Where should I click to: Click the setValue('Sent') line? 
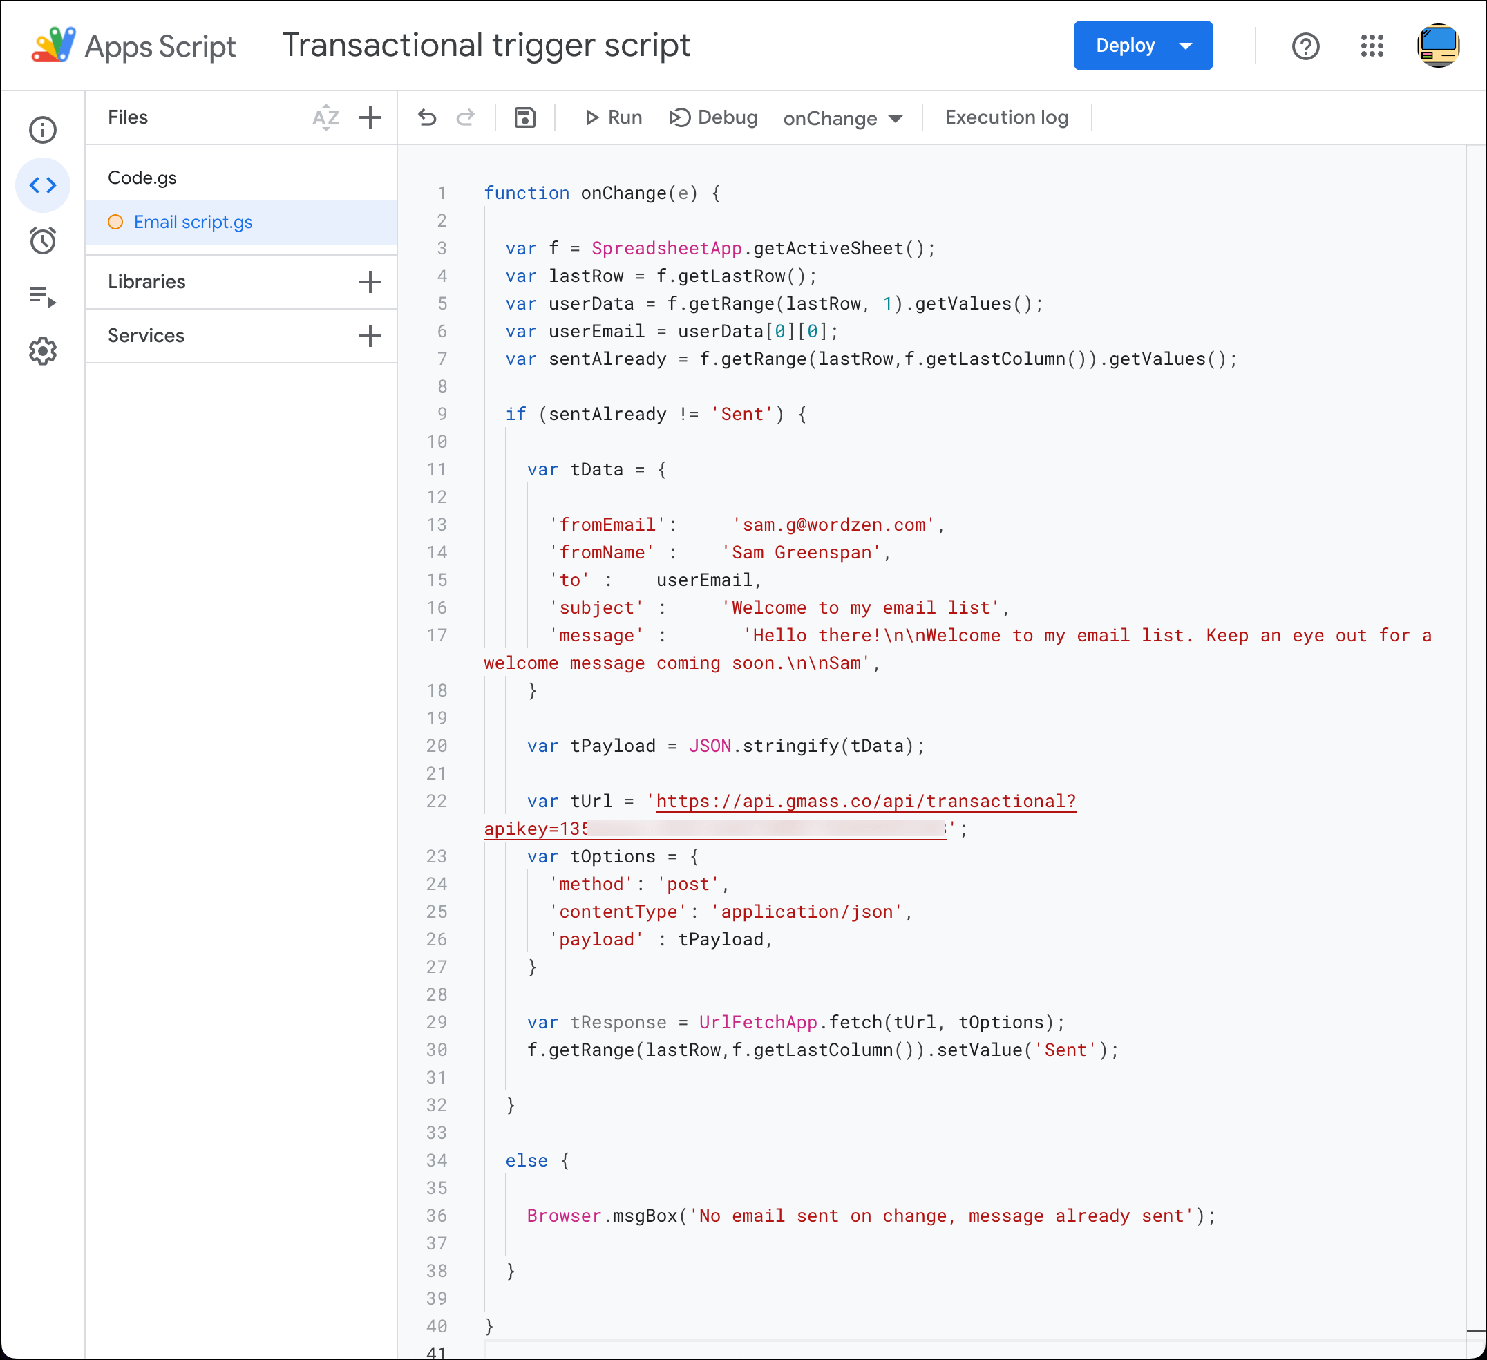click(x=822, y=1050)
